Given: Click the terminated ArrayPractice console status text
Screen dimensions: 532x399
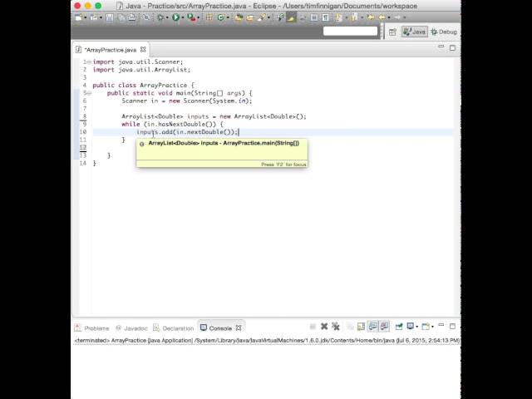Looking at the screenshot, I should (x=267, y=340).
